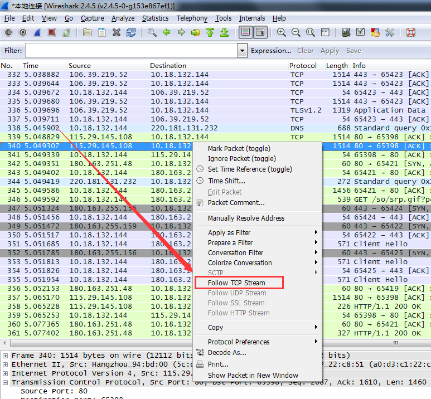The width and height of the screenshot is (431, 399).
Task: Toggle packet list colorization button
Action: coord(246,32)
